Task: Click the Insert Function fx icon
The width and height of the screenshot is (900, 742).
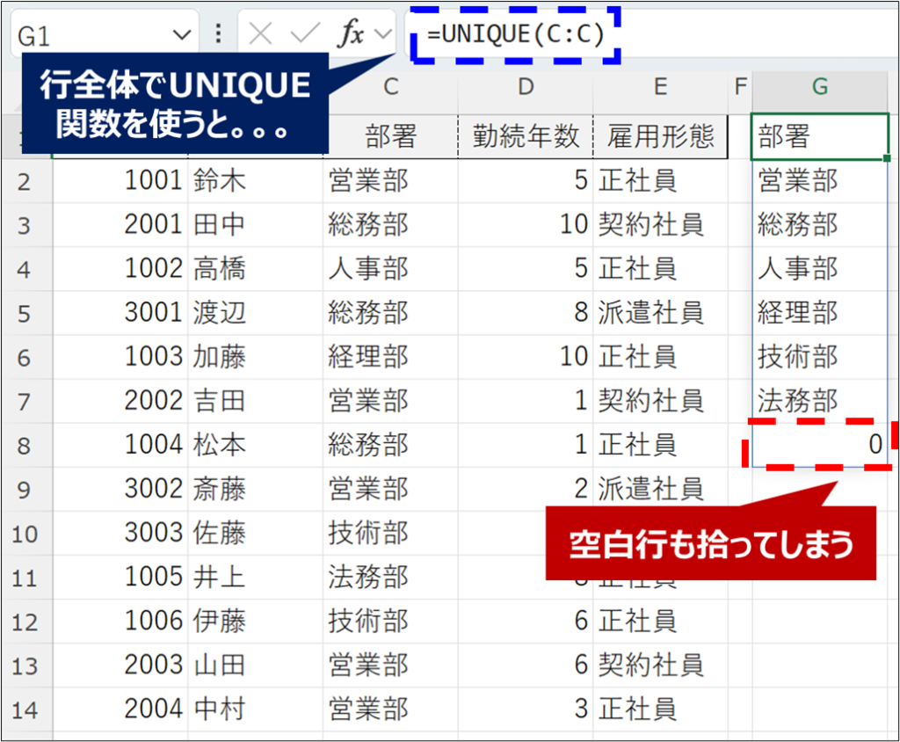Action: [352, 35]
